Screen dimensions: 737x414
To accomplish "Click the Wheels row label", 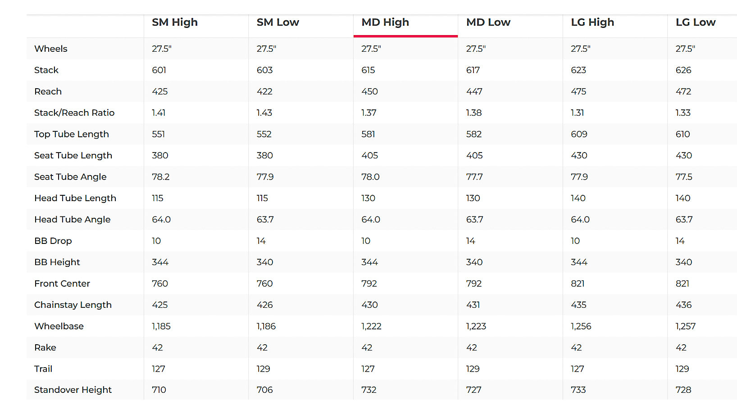I will pos(51,49).
